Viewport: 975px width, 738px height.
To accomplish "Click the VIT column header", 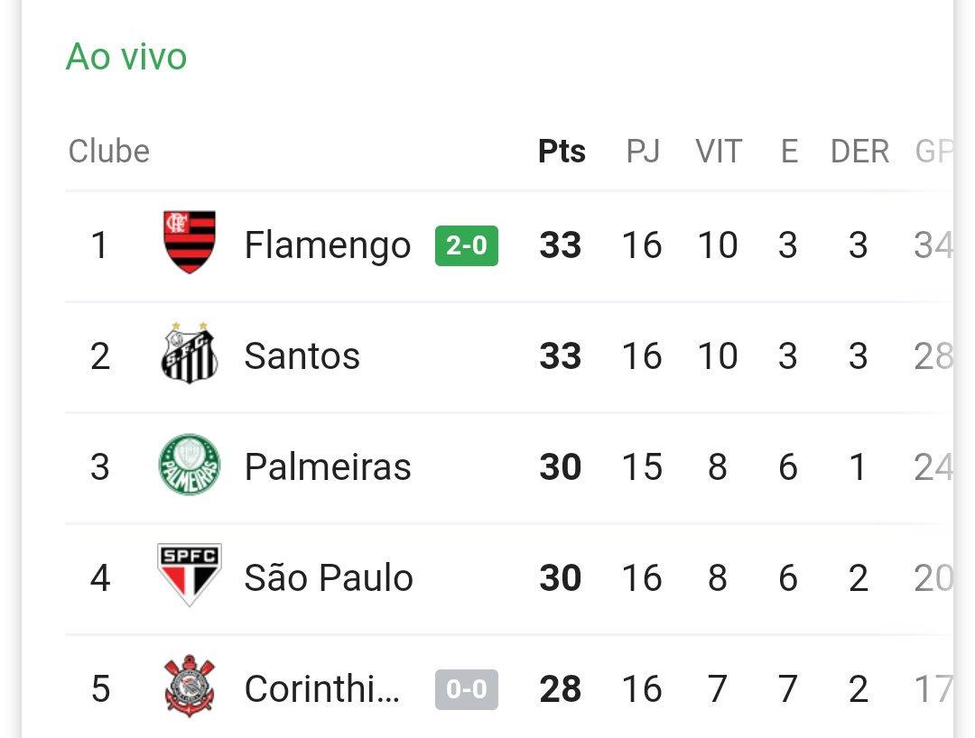I will click(x=719, y=152).
